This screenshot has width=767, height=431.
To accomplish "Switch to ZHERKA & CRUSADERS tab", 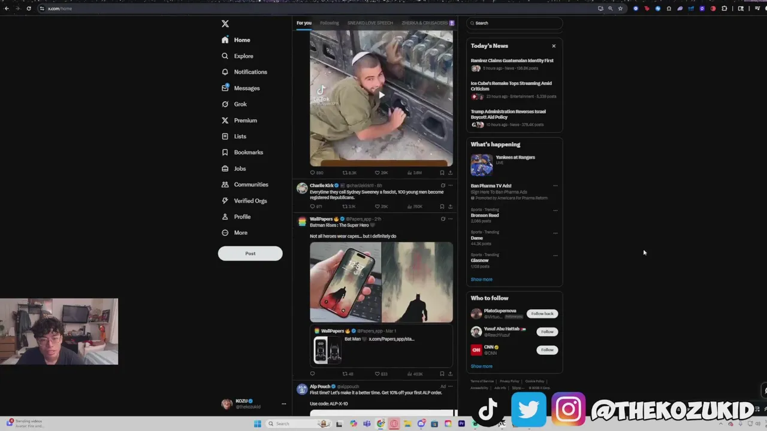I will tap(428, 23).
